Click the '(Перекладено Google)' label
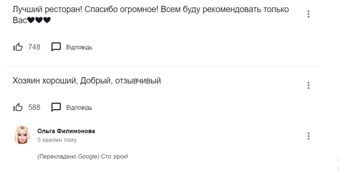This screenshot has height=171, width=339. [x=68, y=157]
